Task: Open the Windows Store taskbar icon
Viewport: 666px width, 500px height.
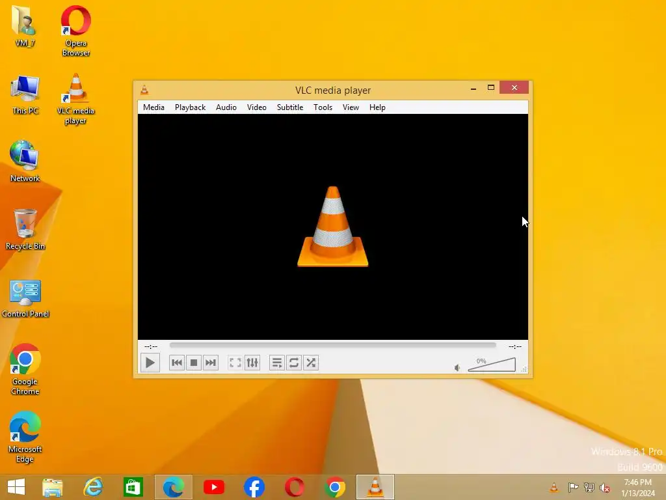Action: tap(133, 487)
